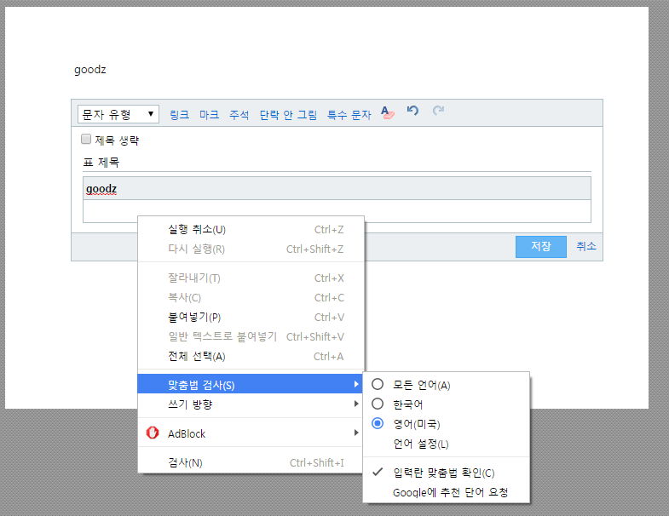This screenshot has width=669, height=516.
Task: Click the 링크 toolbar link
Action: [179, 114]
